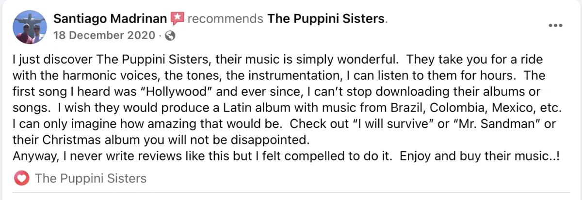Open The Puppini Sisters tag below the post

point(91,179)
